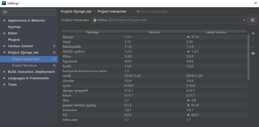The width and height of the screenshot is (259, 127).
Task: Click the upgrade arrow next to lml 0.0.7
Action: [188, 115]
